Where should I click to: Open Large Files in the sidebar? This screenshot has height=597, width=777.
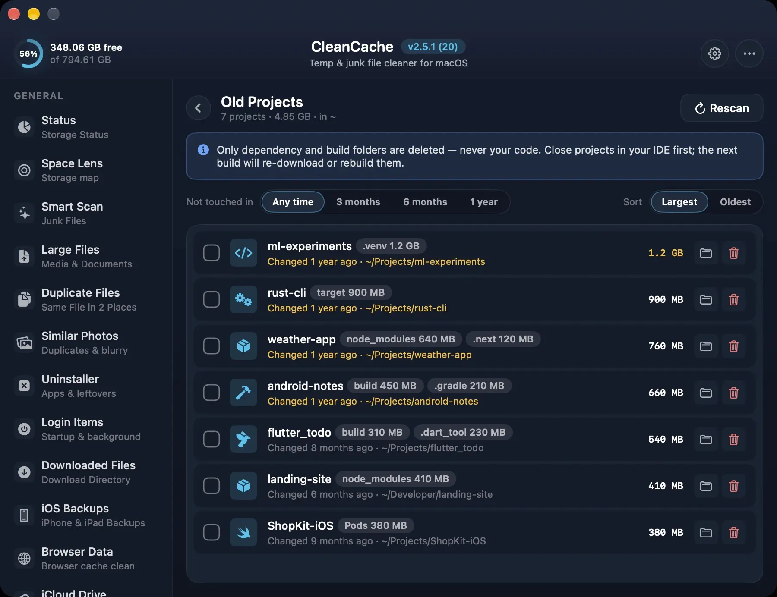click(x=86, y=256)
